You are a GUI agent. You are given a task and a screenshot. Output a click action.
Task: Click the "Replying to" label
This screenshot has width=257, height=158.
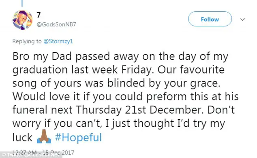pos(27,41)
